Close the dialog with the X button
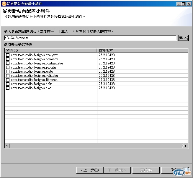The height and width of the screenshot is (178, 193). pyautogui.click(x=189, y=4)
